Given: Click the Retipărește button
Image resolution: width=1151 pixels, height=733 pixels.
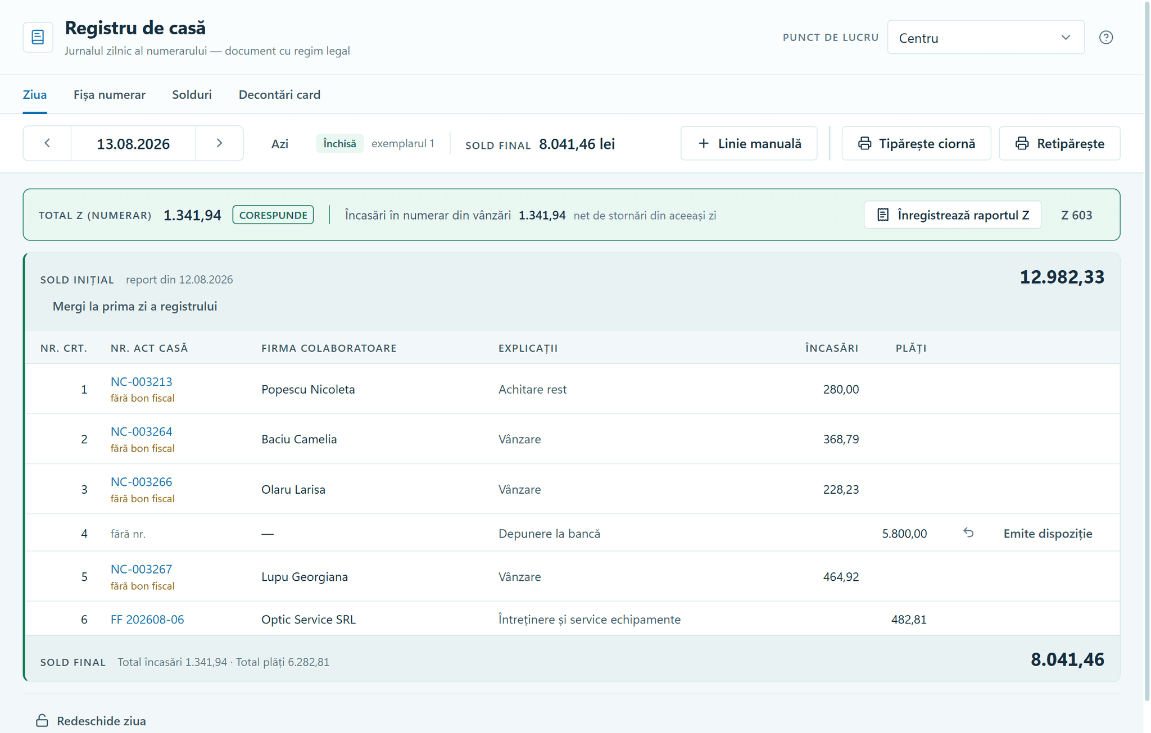Looking at the screenshot, I should [1059, 143].
